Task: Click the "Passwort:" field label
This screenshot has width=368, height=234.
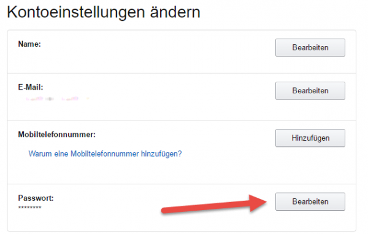Action: pos(36,198)
